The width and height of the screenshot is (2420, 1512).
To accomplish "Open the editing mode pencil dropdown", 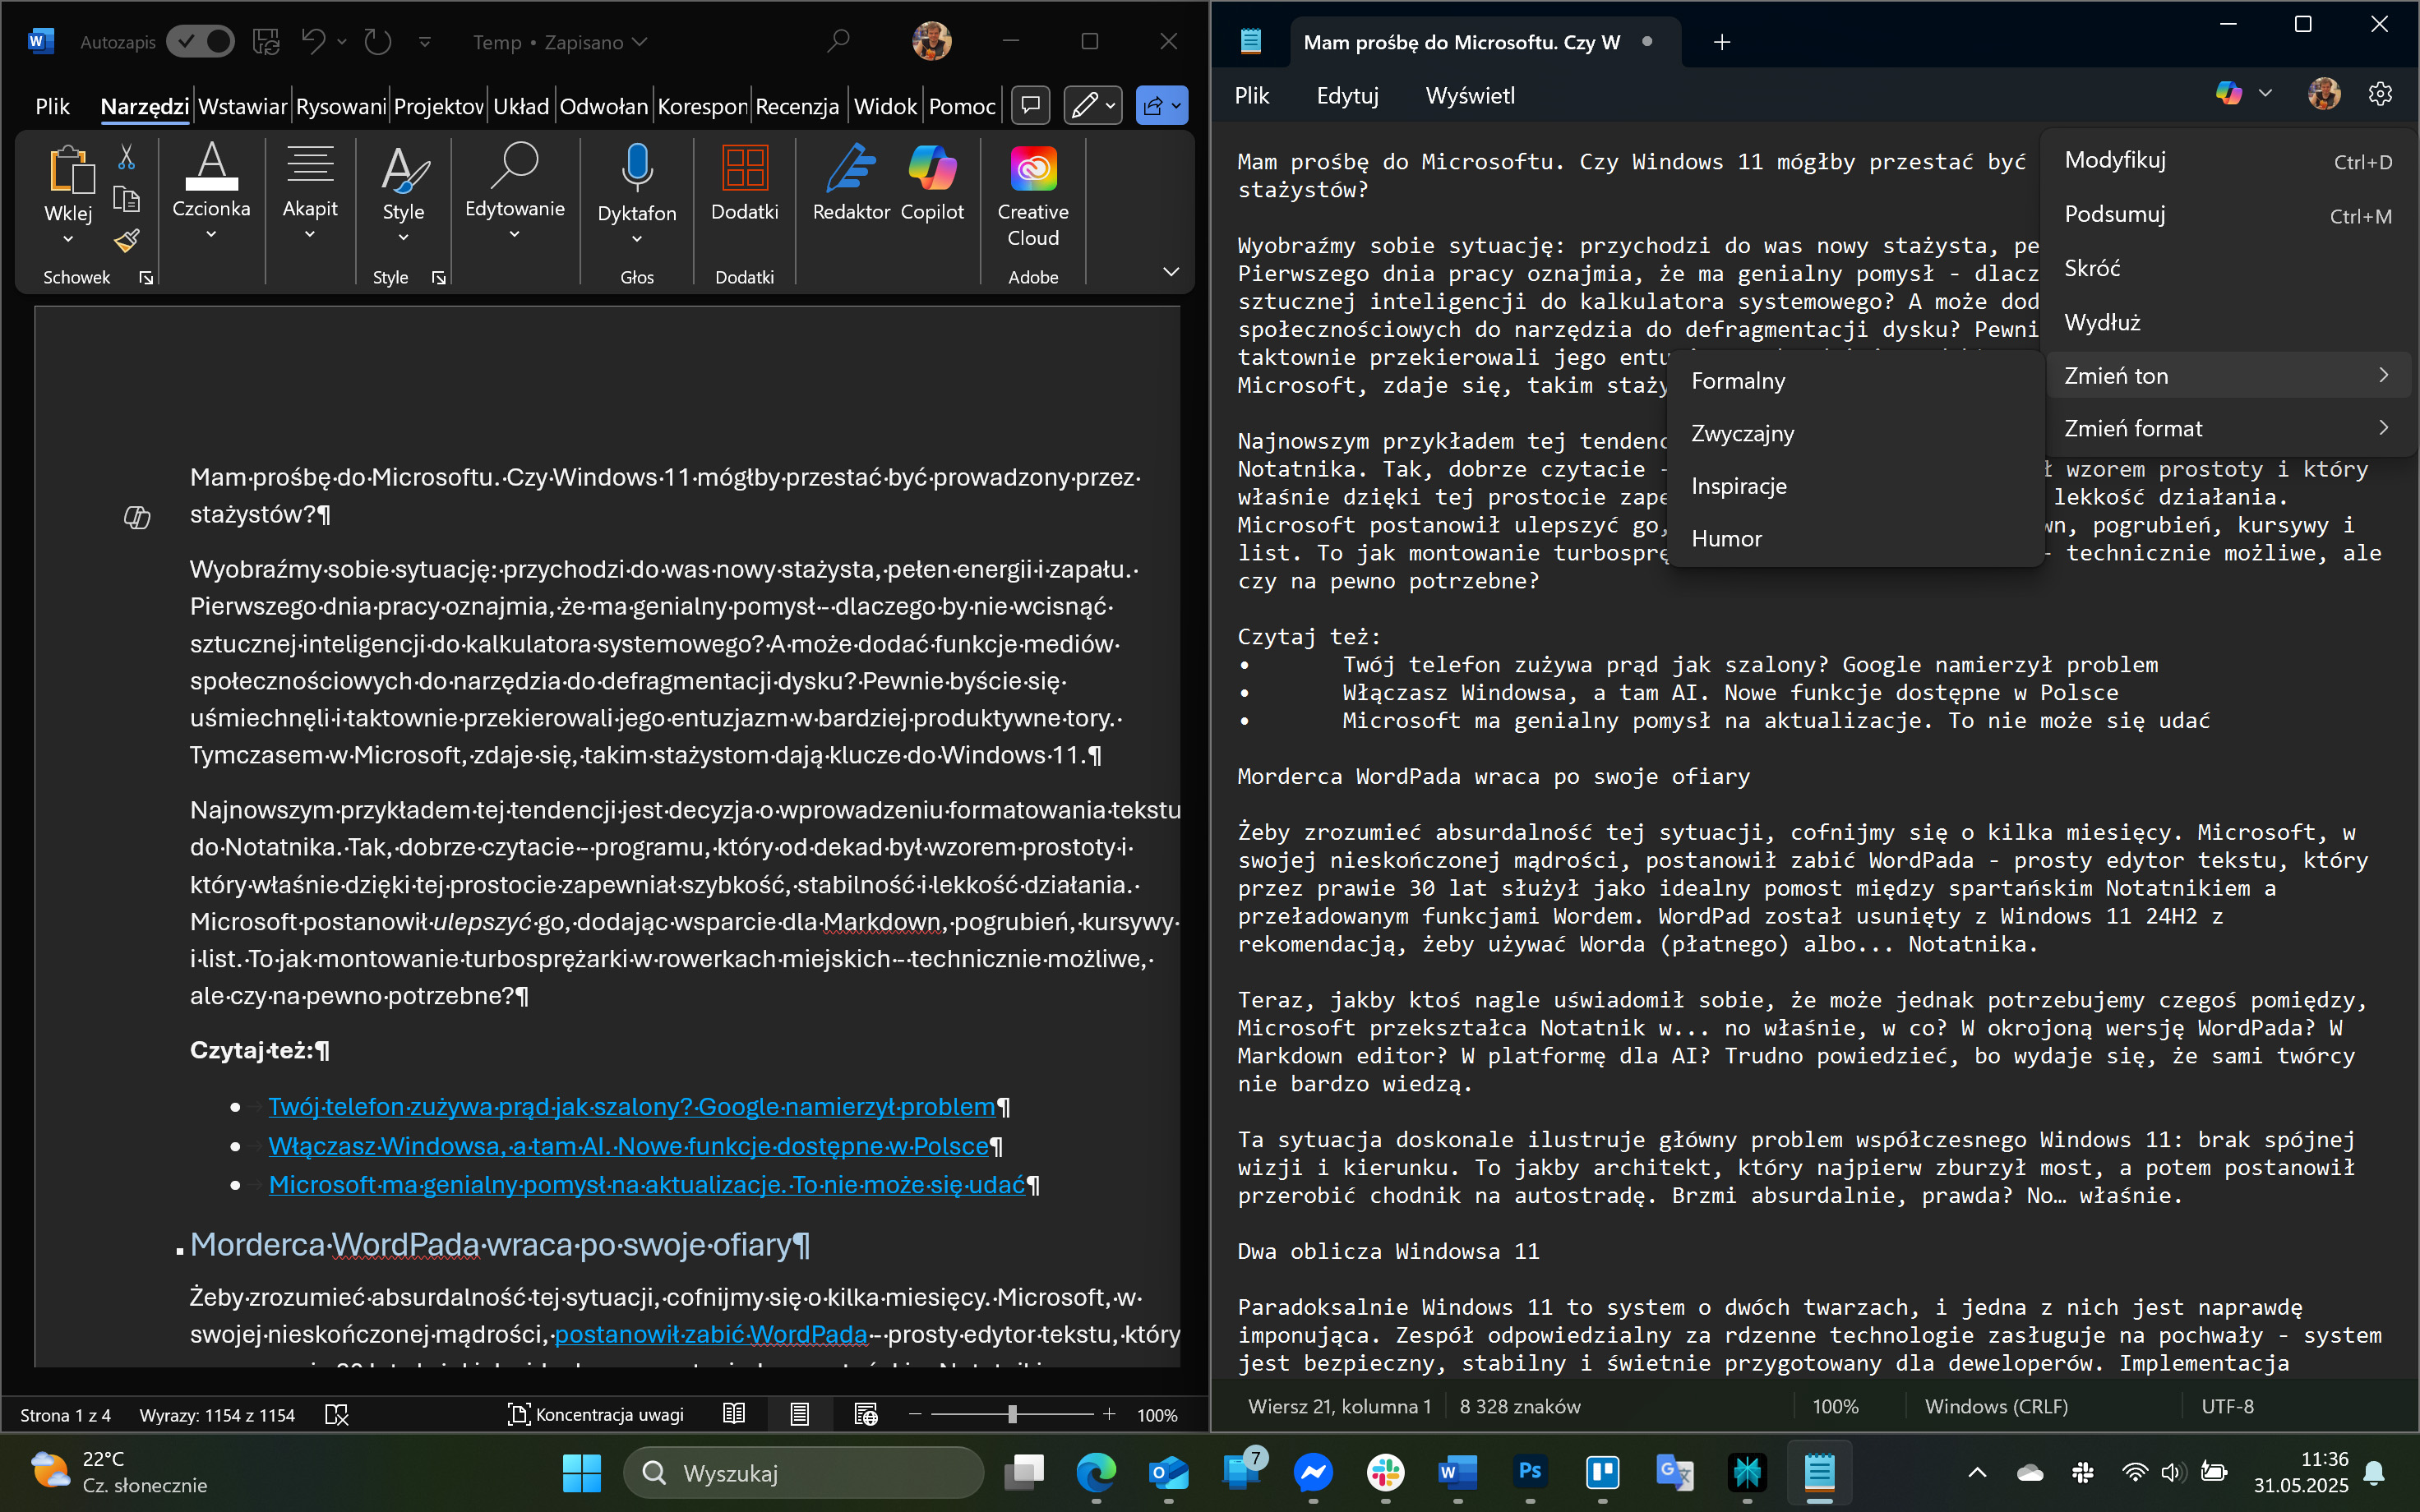I will (1092, 105).
